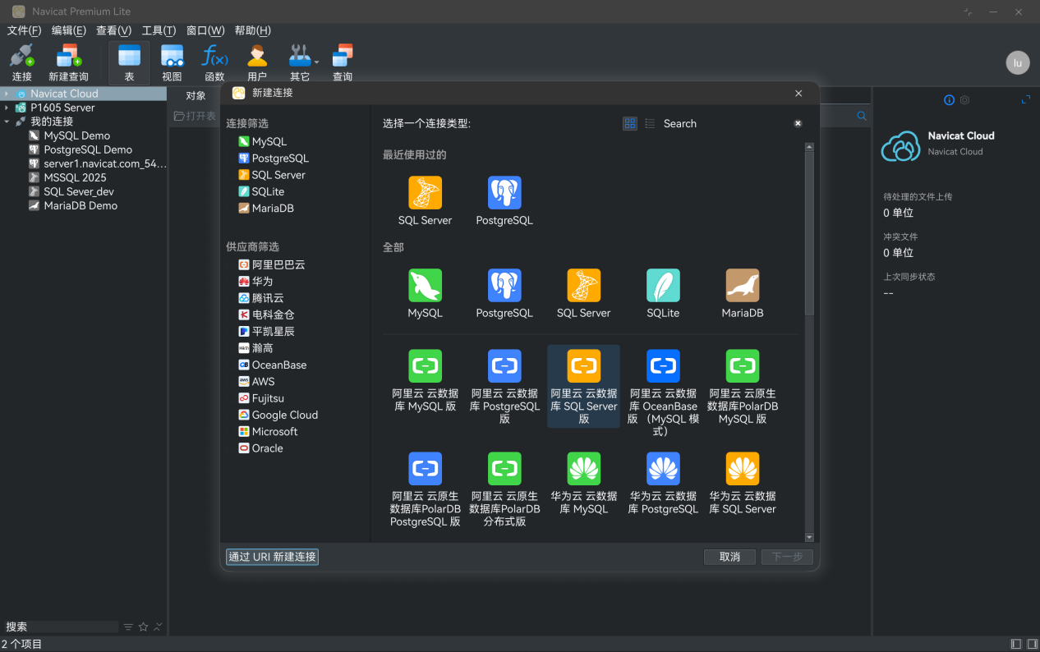This screenshot has width=1040, height=652.
Task: Open the 工具(T) menu
Action: (159, 30)
